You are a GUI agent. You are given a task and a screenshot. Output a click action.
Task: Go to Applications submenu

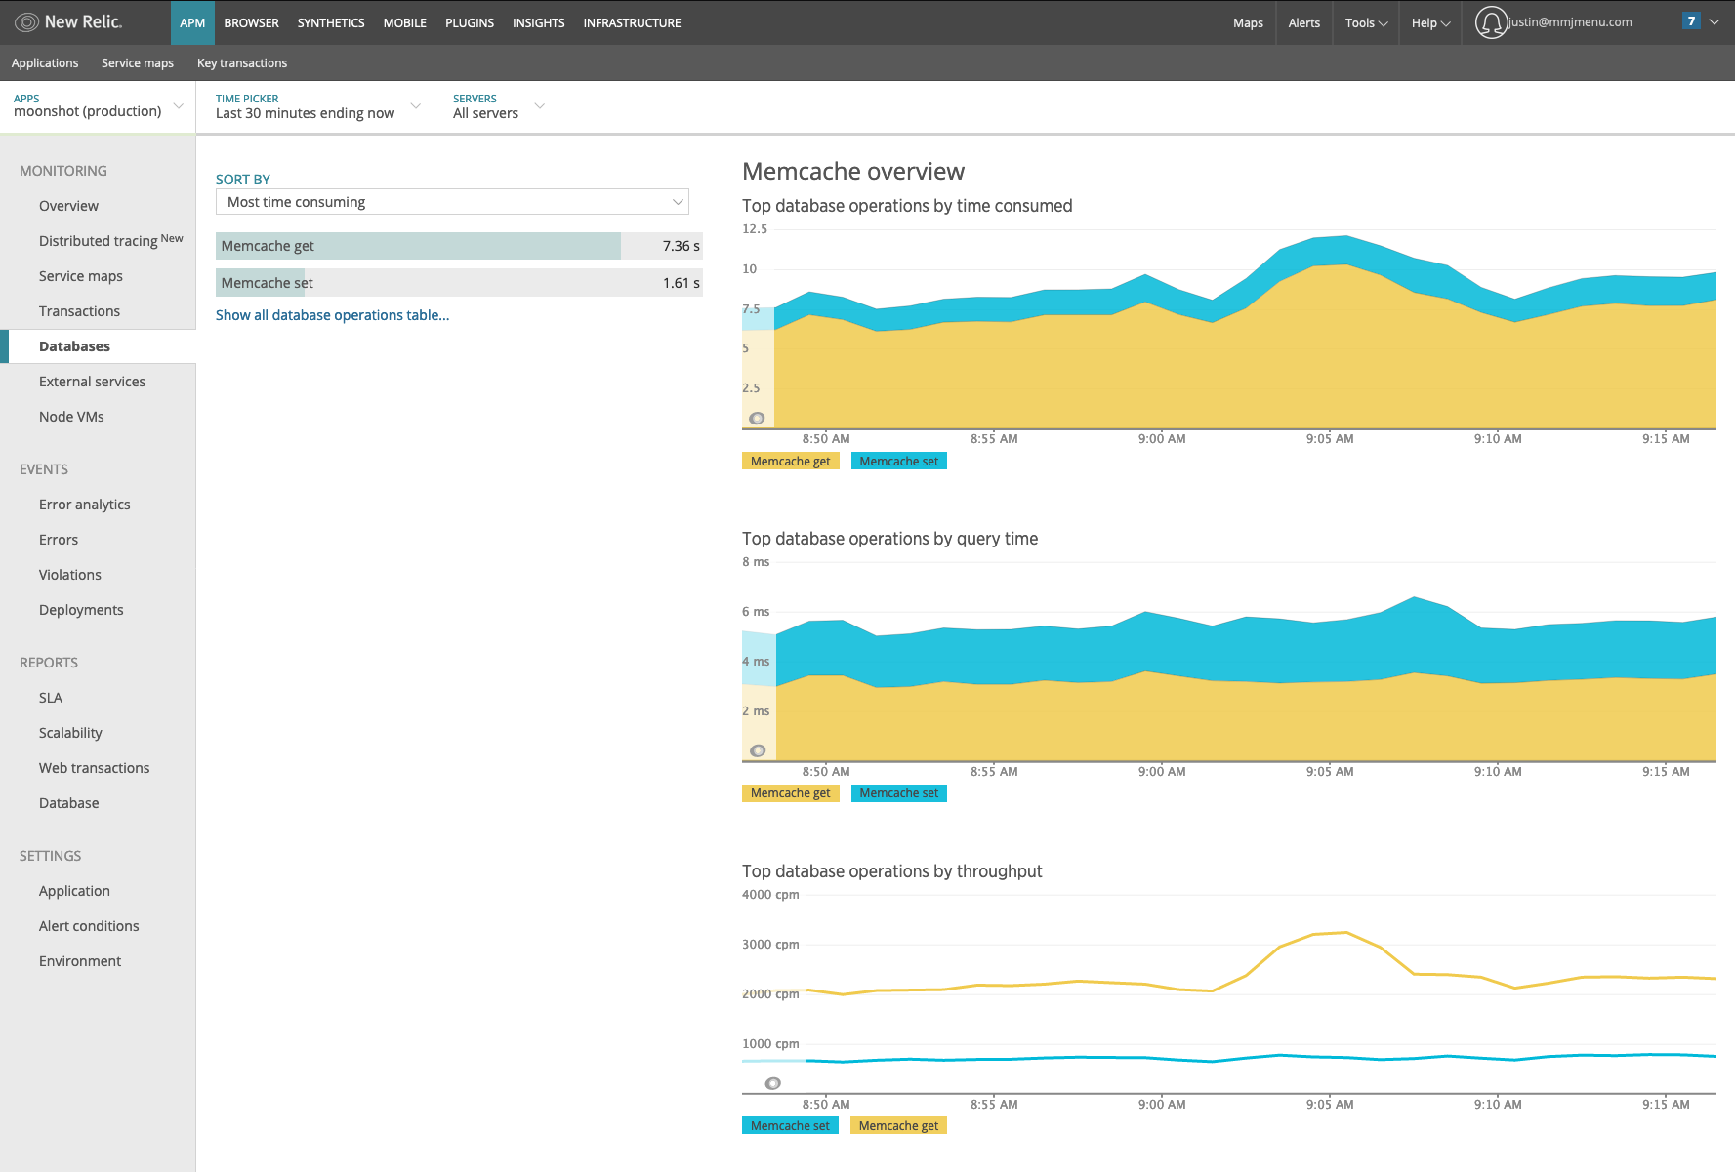coord(45,62)
